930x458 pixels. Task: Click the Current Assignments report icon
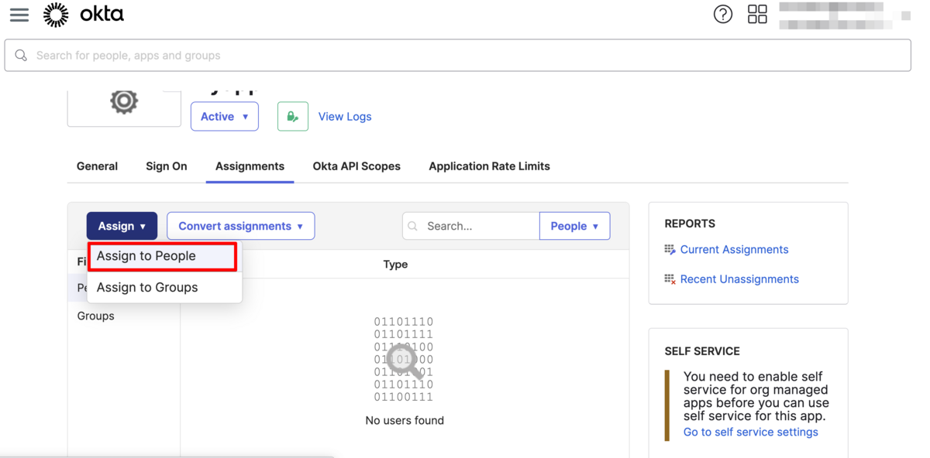[670, 249]
